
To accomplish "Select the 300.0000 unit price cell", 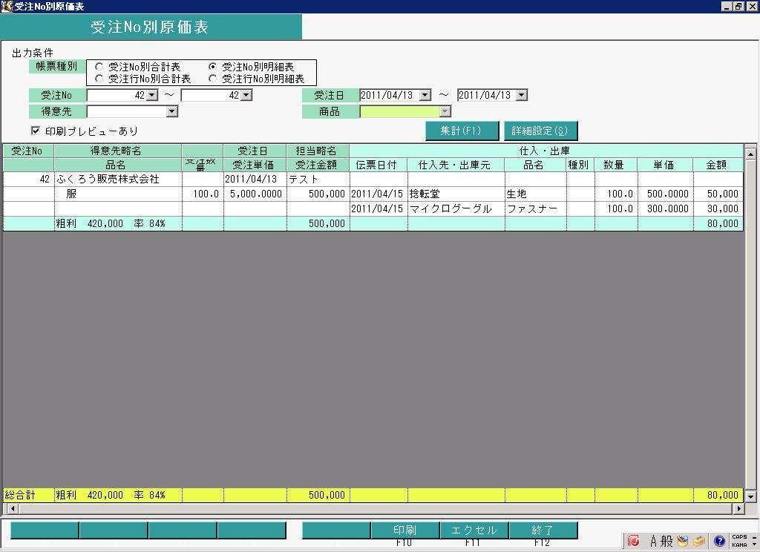I will (666, 209).
